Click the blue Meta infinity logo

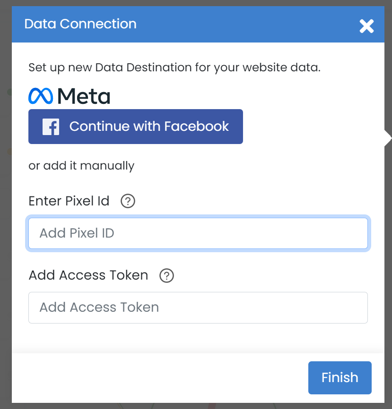[x=41, y=96]
